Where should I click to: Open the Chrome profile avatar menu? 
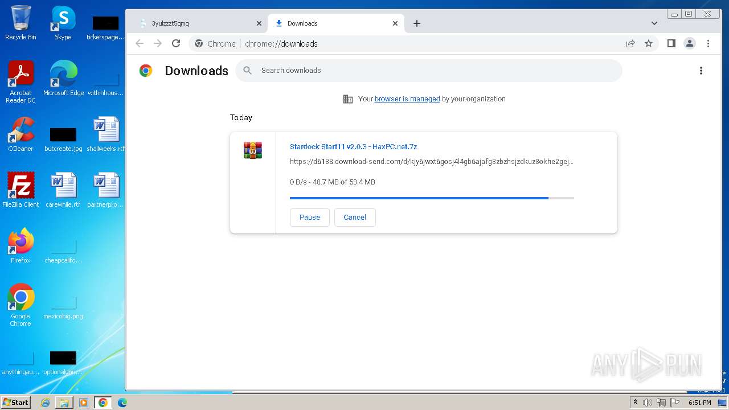[x=690, y=43]
